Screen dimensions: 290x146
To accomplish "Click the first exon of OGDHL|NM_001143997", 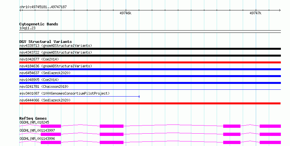I will (51, 134).
